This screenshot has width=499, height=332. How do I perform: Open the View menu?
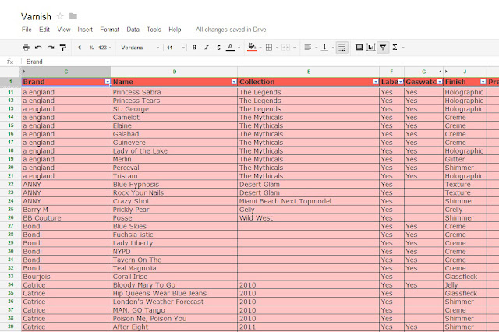[64, 30]
